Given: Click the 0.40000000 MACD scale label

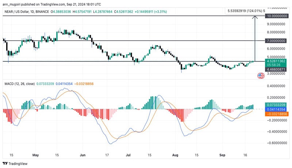Looking at the screenshot, I should pyautogui.click(x=276, y=86).
